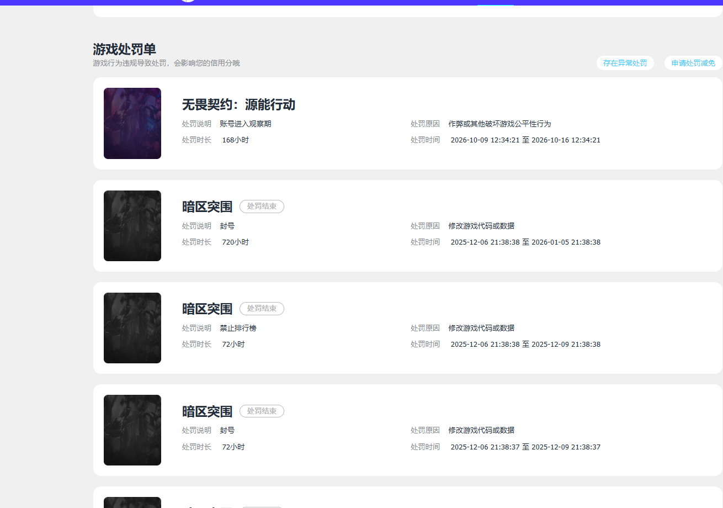Open the 无畏契约：源能行动 game cover thumbnail
The width and height of the screenshot is (723, 508).
(132, 123)
